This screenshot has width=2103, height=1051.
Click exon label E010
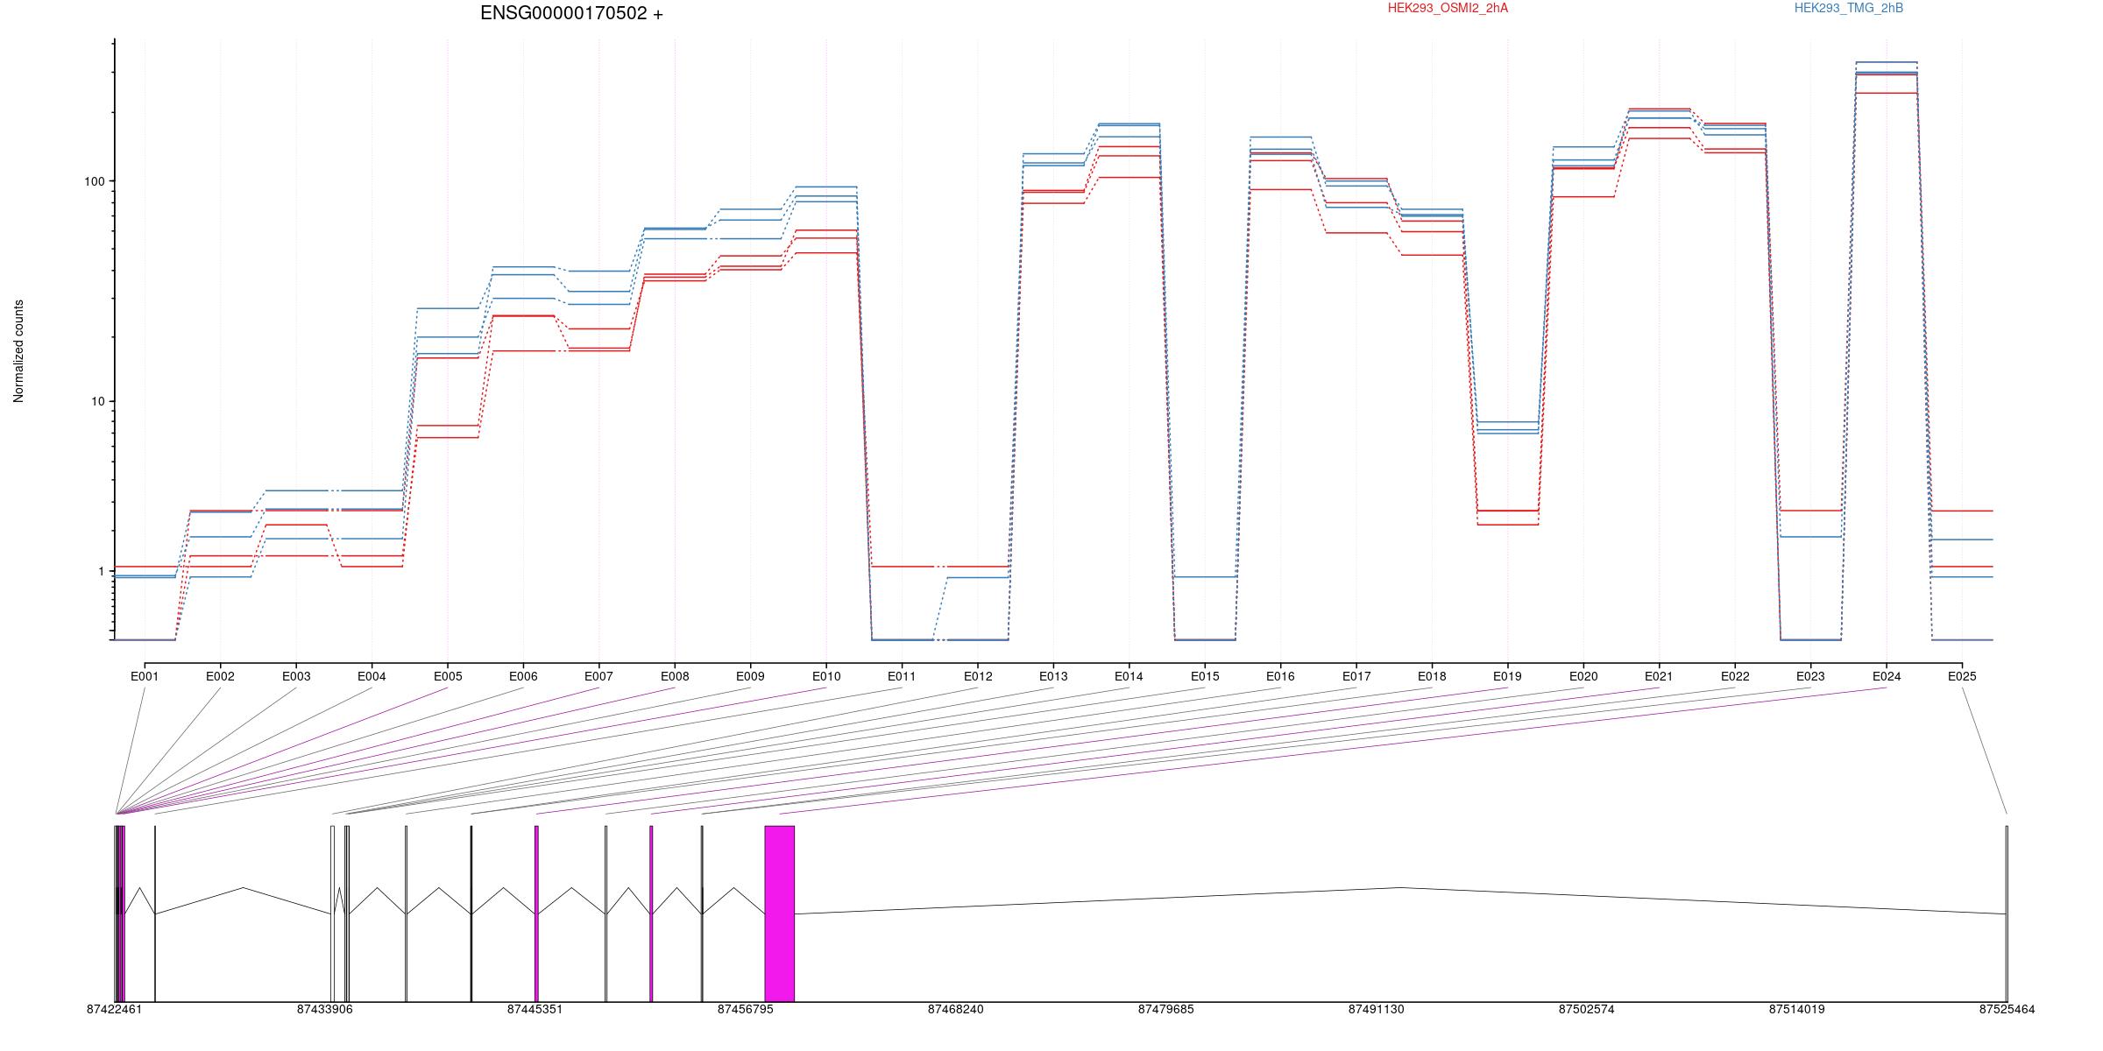(x=826, y=676)
